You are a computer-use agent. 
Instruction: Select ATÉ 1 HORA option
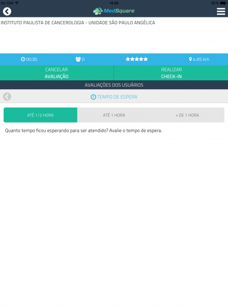tap(114, 115)
